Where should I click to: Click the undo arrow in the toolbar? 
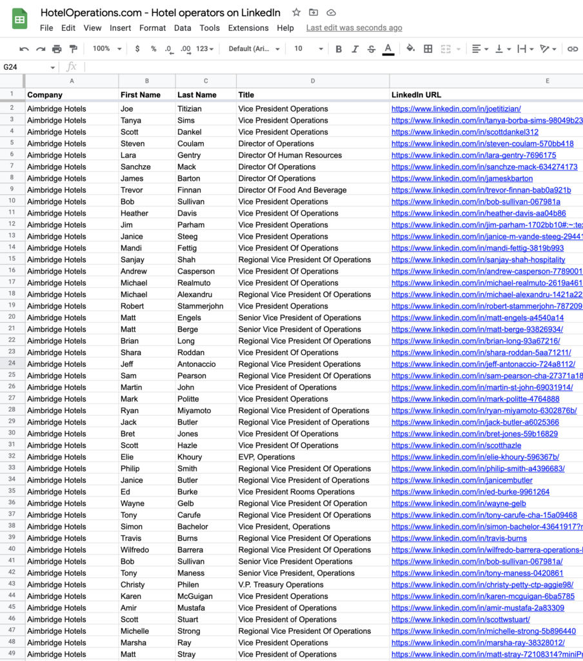tap(24, 49)
